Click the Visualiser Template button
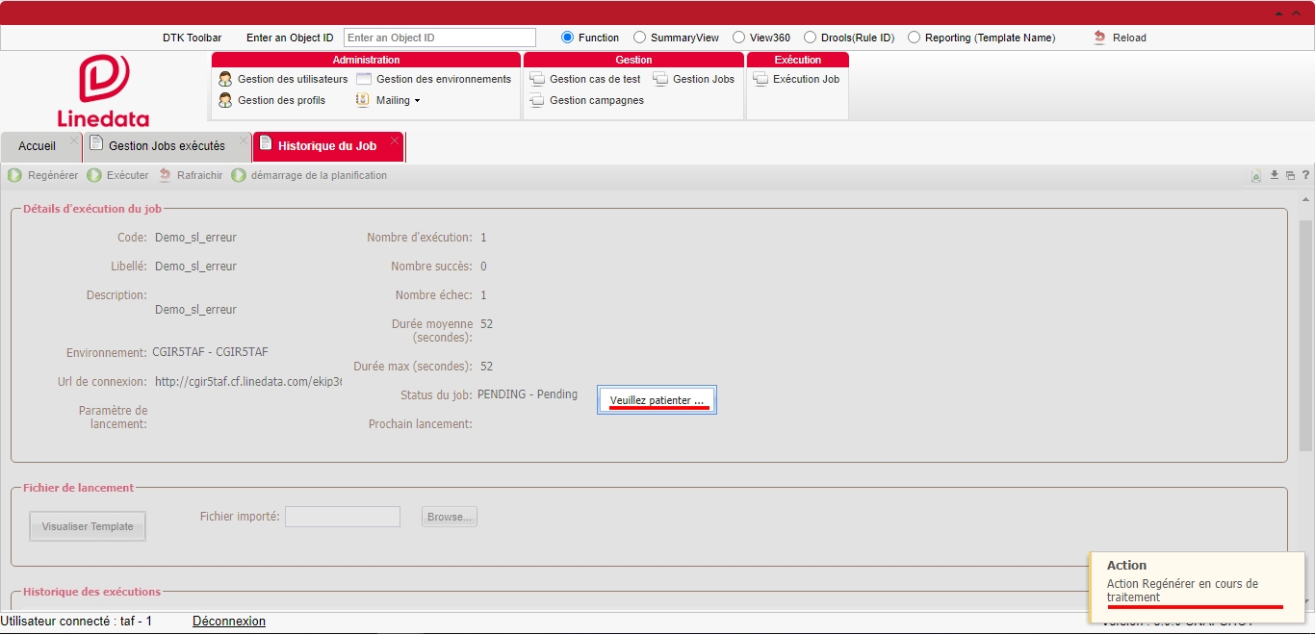The height and width of the screenshot is (635, 1315). pyautogui.click(x=88, y=526)
